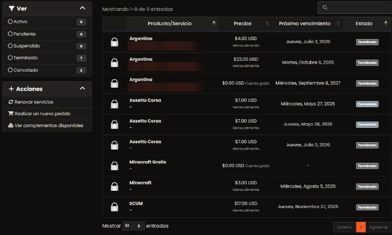
Task: Click the SCUM product name
Action: click(x=136, y=203)
